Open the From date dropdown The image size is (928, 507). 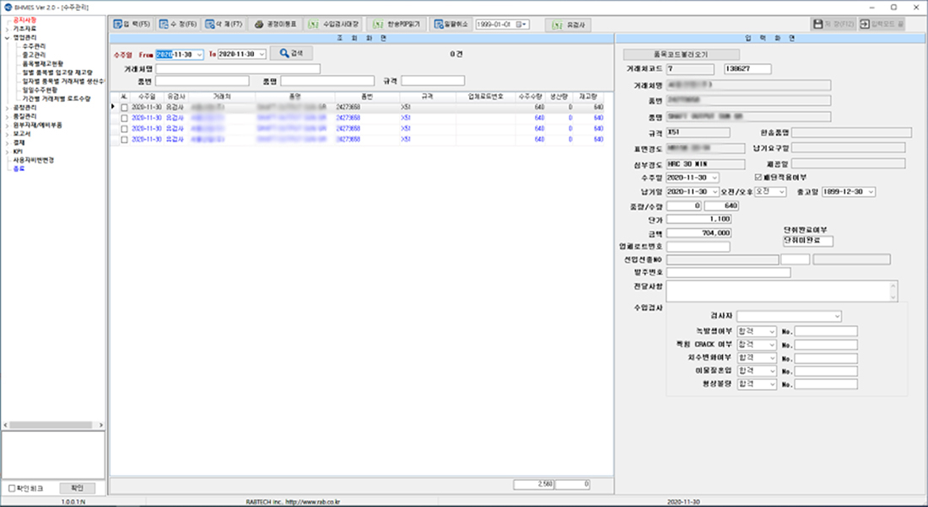[199, 55]
